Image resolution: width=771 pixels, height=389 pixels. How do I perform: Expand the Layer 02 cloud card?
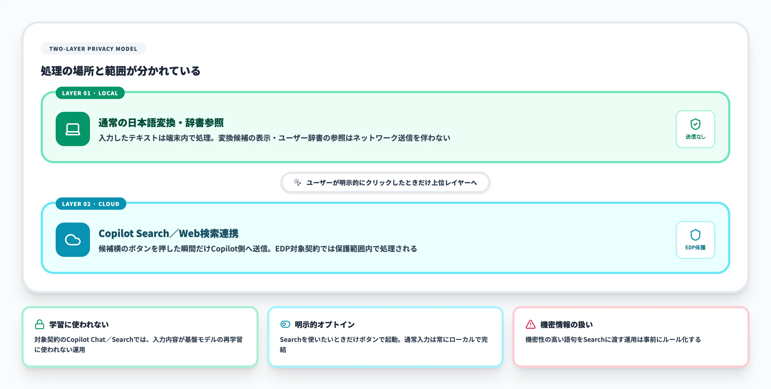click(x=385, y=239)
